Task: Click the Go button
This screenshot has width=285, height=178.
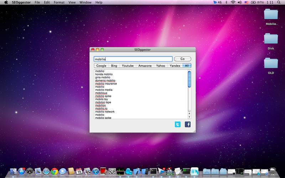Action: [x=182, y=59]
